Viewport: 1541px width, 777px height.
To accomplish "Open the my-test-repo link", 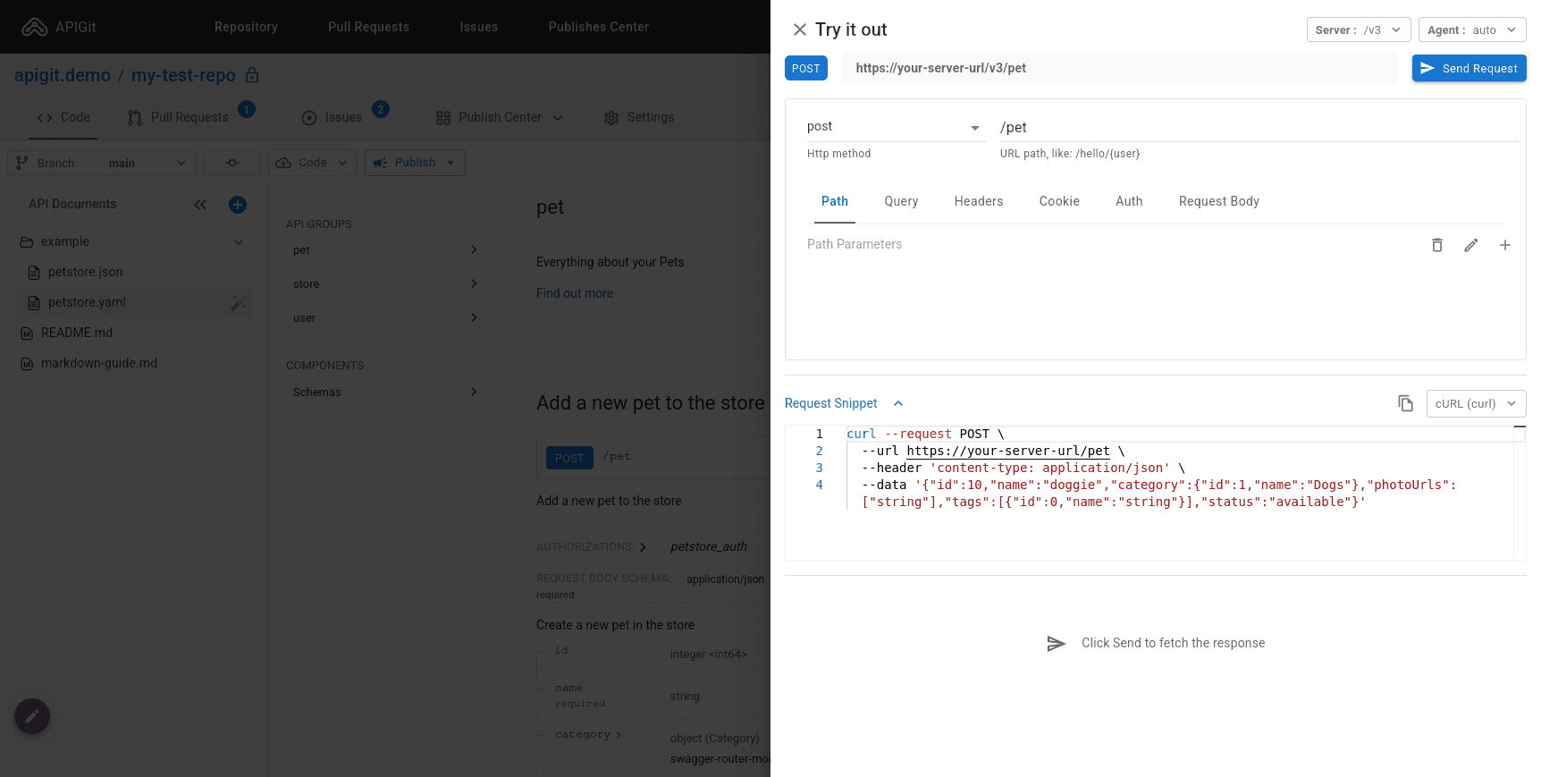I will tap(183, 75).
